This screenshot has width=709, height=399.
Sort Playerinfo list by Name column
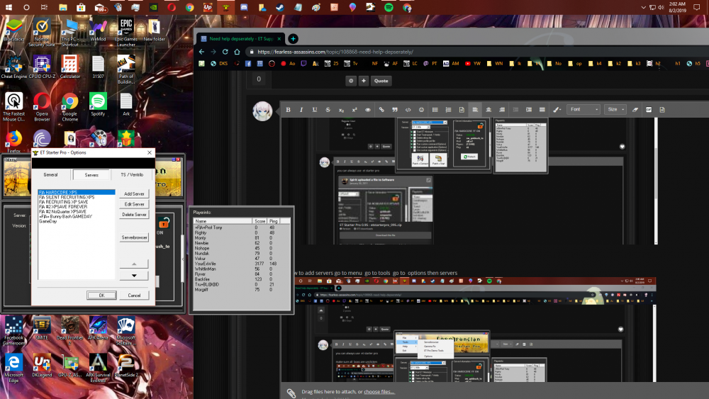[x=223, y=221]
